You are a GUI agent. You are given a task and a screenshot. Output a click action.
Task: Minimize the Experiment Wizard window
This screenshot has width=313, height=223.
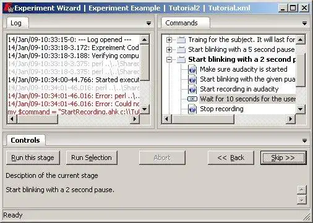tap(283, 8)
